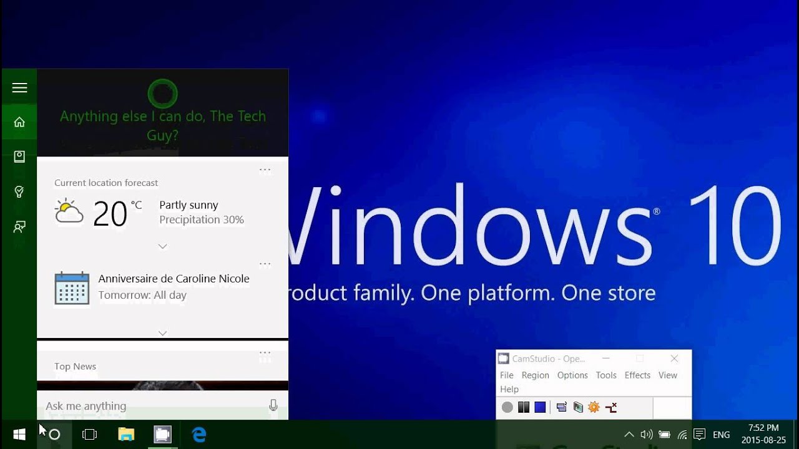Click the Cortana listening circle at top

coord(163,94)
